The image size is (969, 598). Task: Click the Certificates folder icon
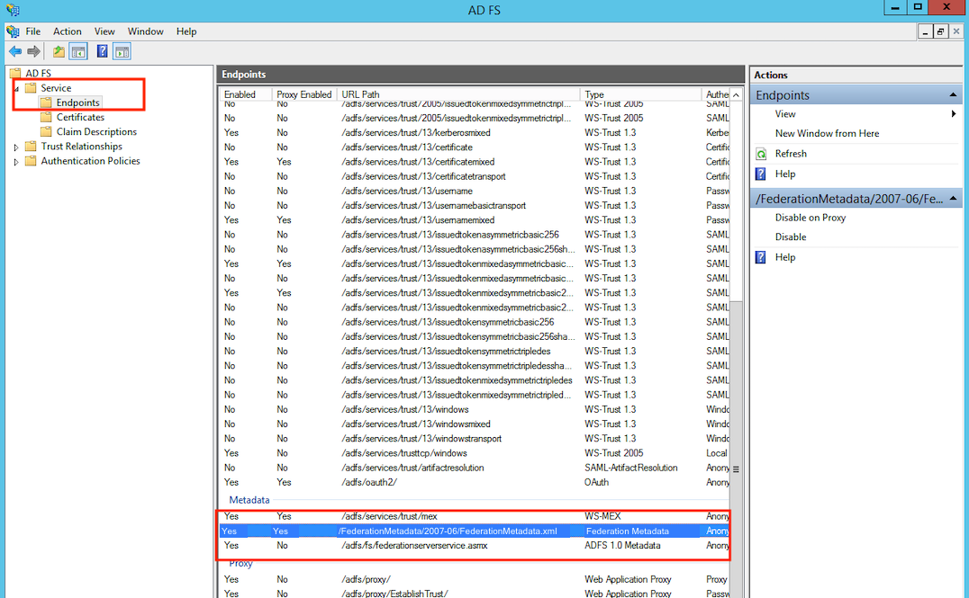pyautogui.click(x=46, y=117)
